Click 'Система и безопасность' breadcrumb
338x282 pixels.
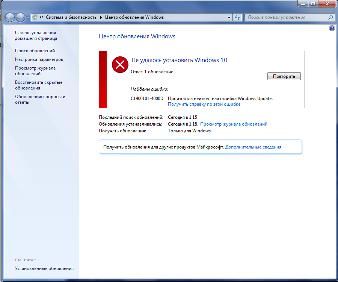coord(71,17)
